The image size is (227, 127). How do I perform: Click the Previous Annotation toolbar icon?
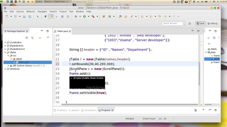(x=151, y=17)
